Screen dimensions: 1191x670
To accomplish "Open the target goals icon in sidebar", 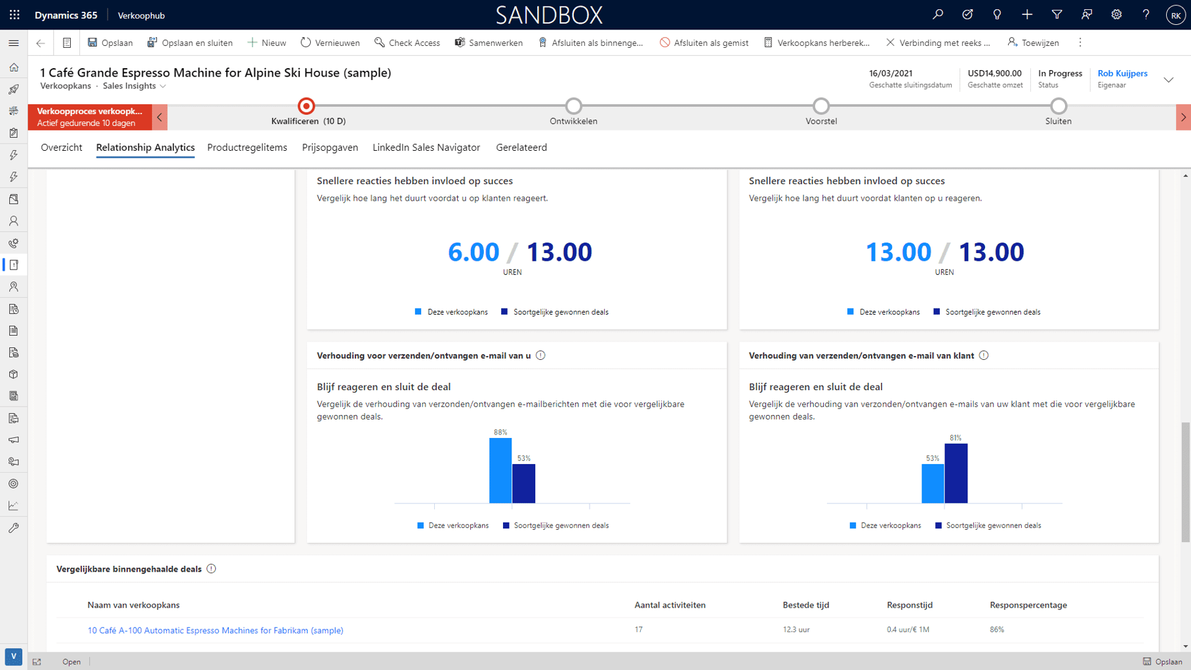I will click(x=14, y=484).
